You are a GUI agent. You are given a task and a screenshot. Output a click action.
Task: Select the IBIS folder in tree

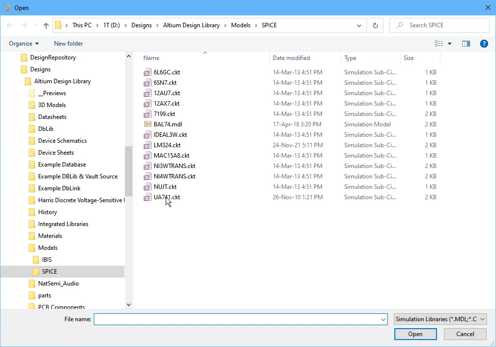[x=47, y=260]
